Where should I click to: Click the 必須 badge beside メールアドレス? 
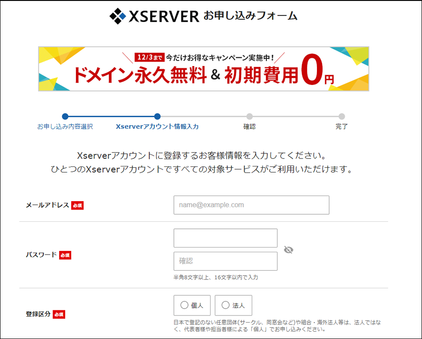(77, 205)
